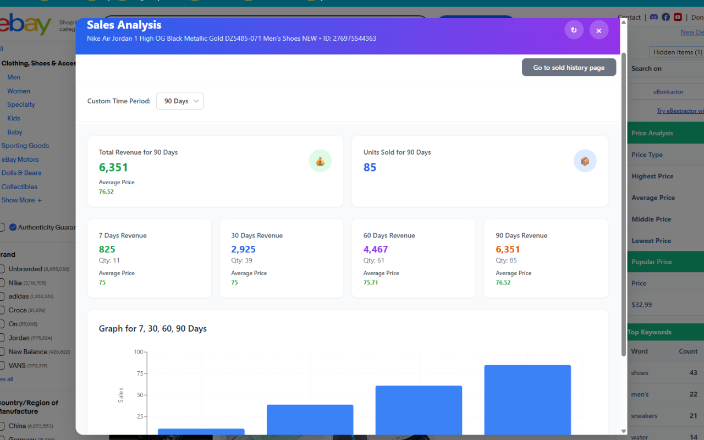Image resolution: width=704 pixels, height=440 pixels.
Task: Tick the Nike brand checkbox
Action: [x=2, y=283]
